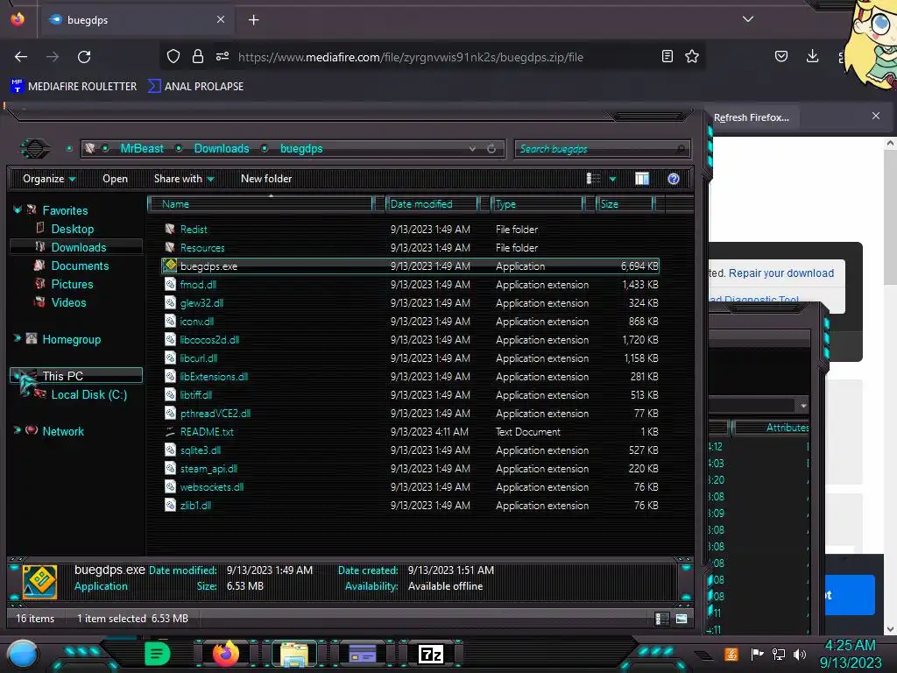Open Explorer help icon
The image size is (897, 673).
coord(674,179)
